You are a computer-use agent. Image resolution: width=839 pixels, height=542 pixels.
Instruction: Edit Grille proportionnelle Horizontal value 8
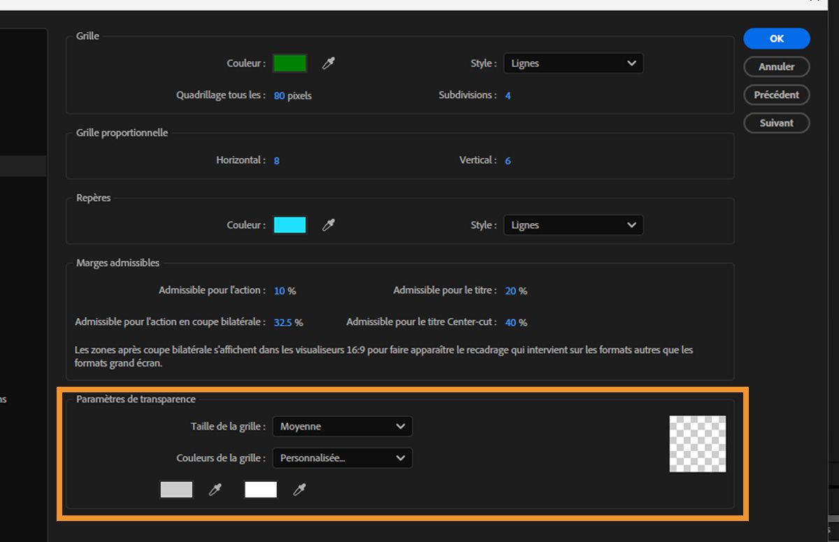[x=277, y=161]
